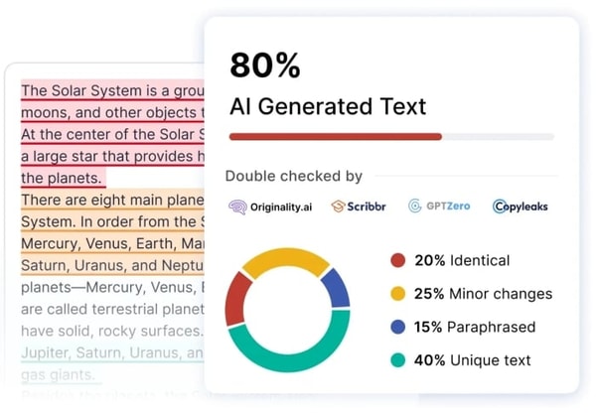Click the "80%" score heading

pos(264,66)
